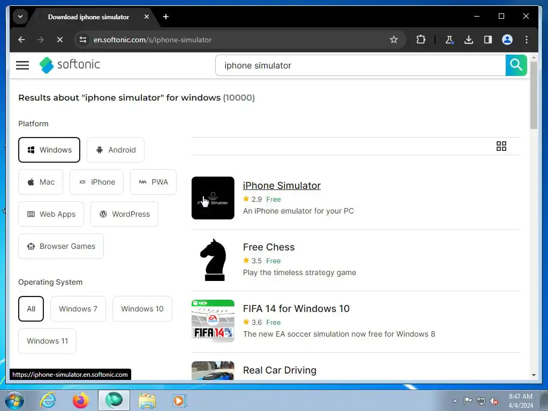Click the FIFA 14 cover thumbnail

click(213, 321)
